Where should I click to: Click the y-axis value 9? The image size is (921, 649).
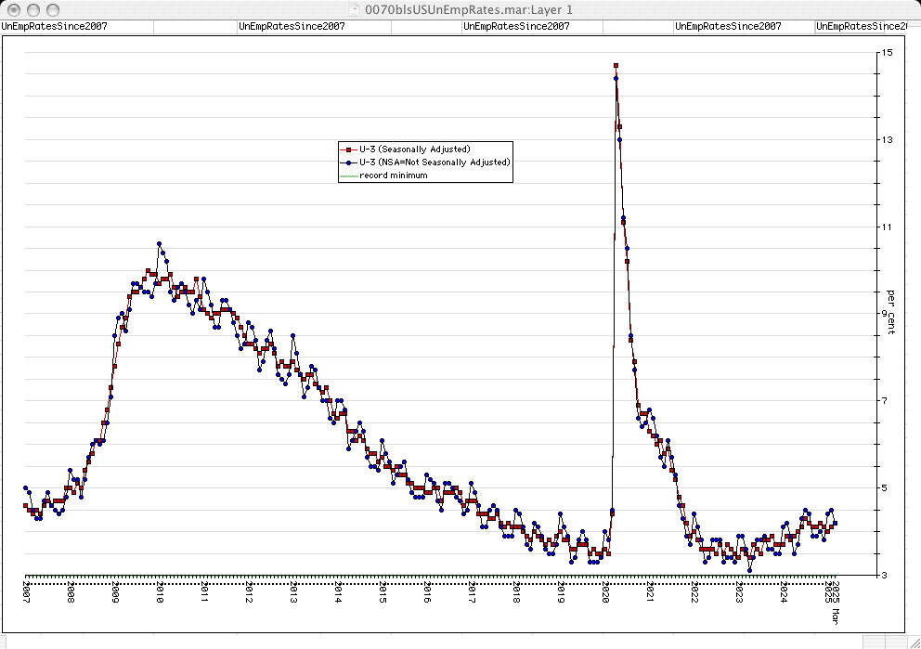pos(885,314)
